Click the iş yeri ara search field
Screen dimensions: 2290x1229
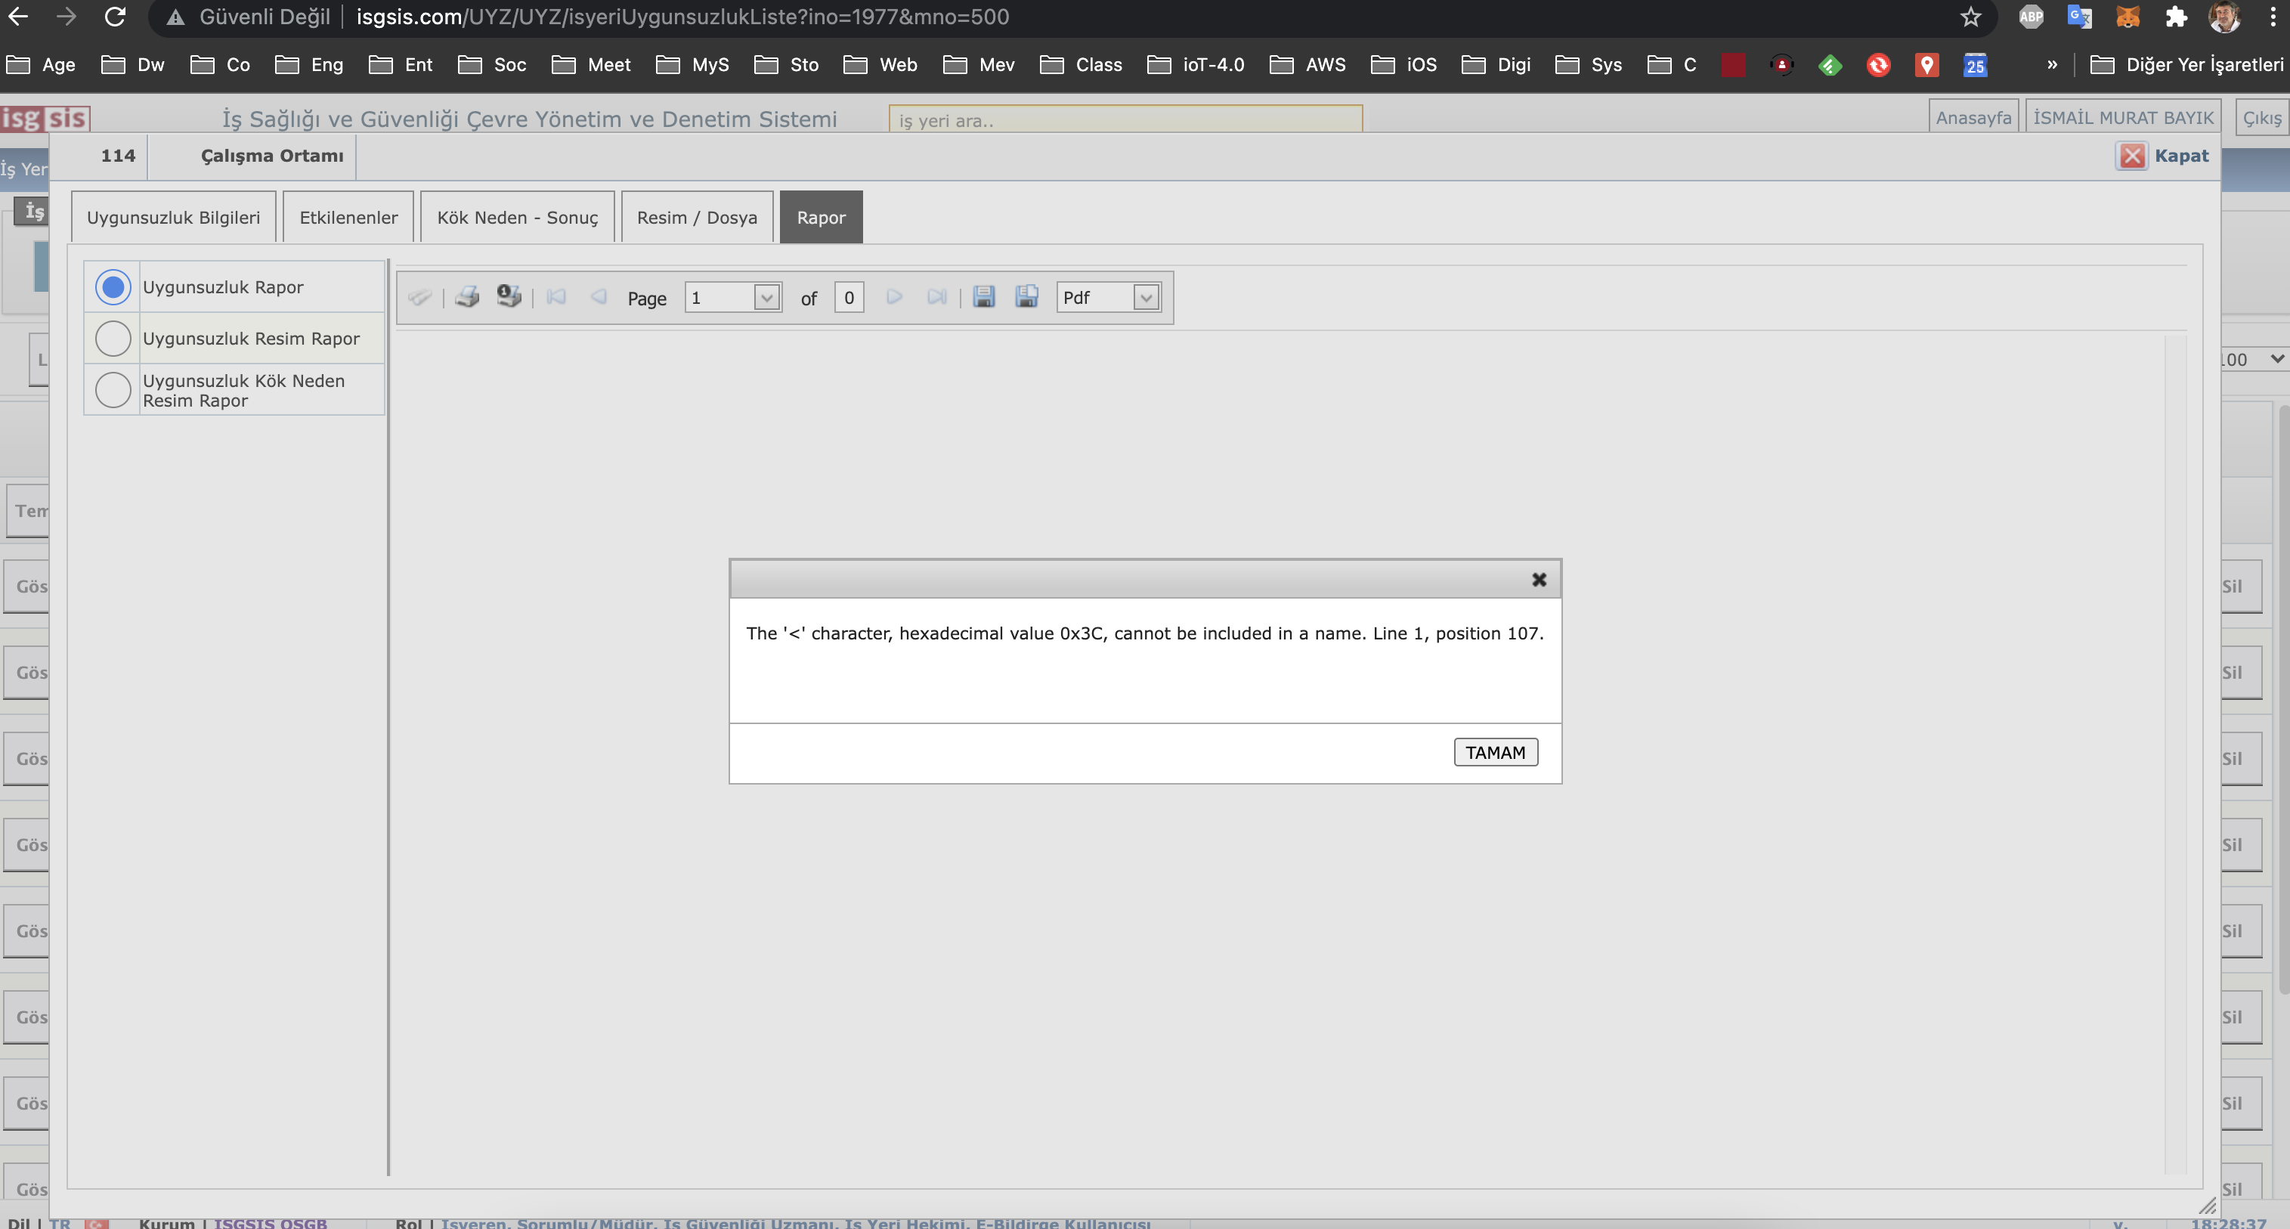pyautogui.click(x=1125, y=120)
